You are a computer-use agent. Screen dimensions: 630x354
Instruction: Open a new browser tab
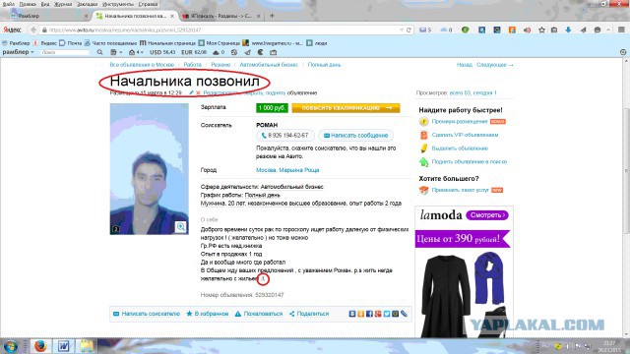pyautogui.click(x=272, y=16)
